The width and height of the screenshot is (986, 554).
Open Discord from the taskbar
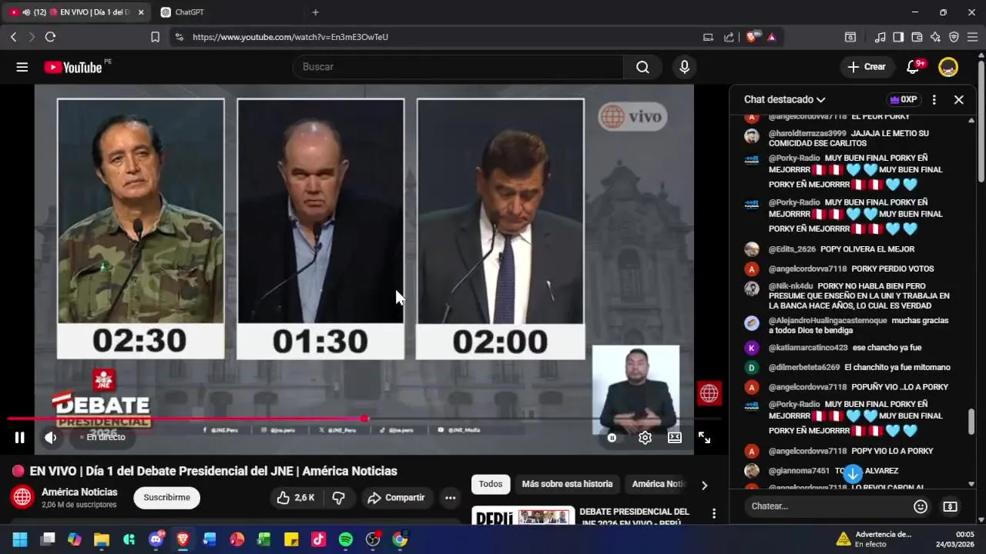click(x=156, y=539)
